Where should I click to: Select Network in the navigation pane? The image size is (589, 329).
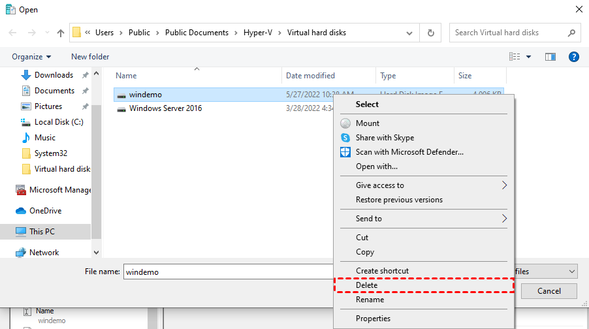click(x=44, y=253)
